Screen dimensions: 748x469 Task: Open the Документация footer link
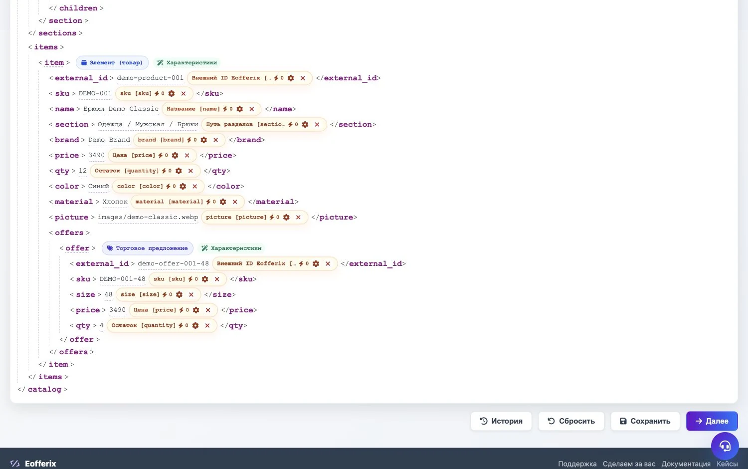point(686,464)
